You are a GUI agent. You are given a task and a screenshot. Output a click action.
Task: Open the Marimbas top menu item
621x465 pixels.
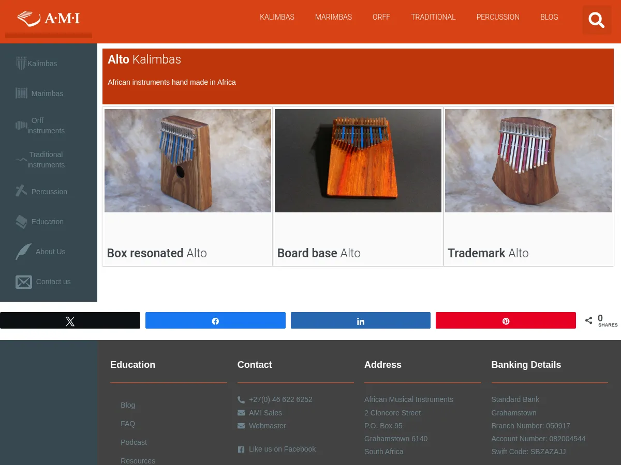pyautogui.click(x=333, y=17)
